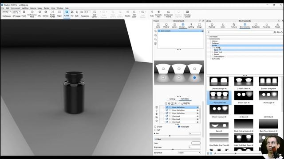Toggle checkbox of second Overhead pin
This screenshot has height=159, width=284.
click(167, 119)
